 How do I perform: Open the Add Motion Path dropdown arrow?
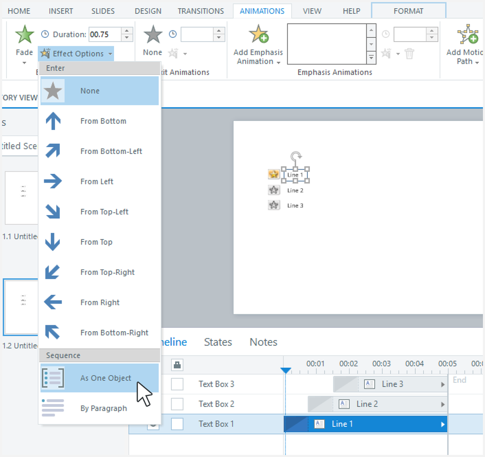tap(477, 63)
